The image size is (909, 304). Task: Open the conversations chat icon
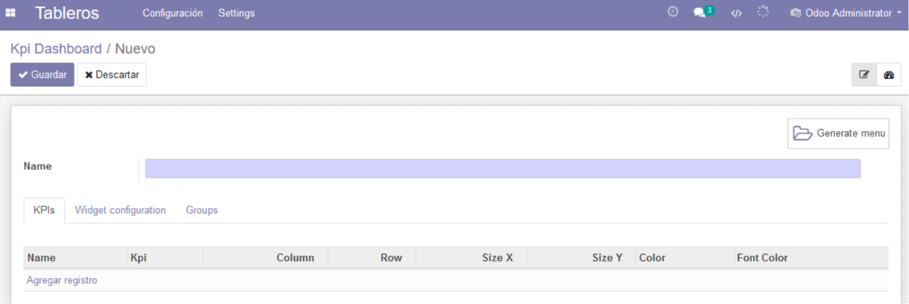pos(699,13)
